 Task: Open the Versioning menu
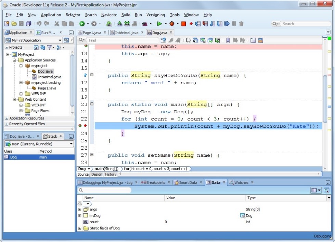click(156, 15)
